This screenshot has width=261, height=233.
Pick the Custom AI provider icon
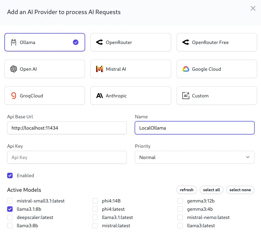pos(186,96)
